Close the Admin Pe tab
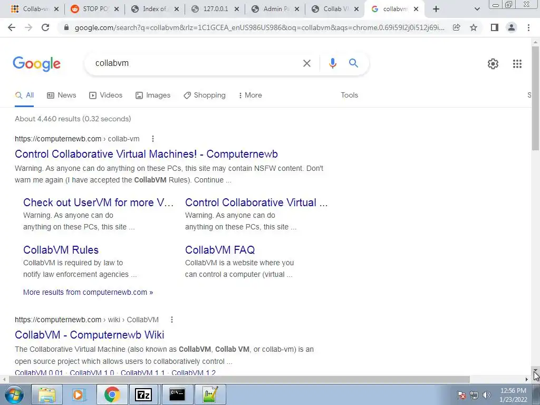540x405 pixels. pos(297,9)
